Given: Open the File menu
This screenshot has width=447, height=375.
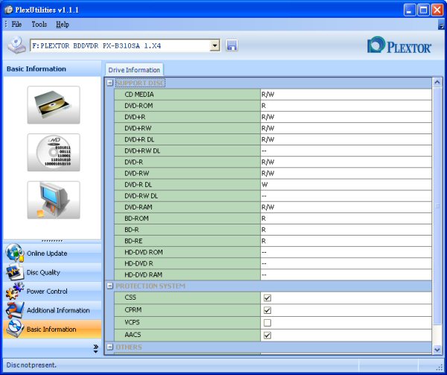Looking at the screenshot, I should pyautogui.click(x=16, y=25).
